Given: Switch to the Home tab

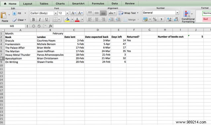Looking at the screenshot, I should (10, 4).
